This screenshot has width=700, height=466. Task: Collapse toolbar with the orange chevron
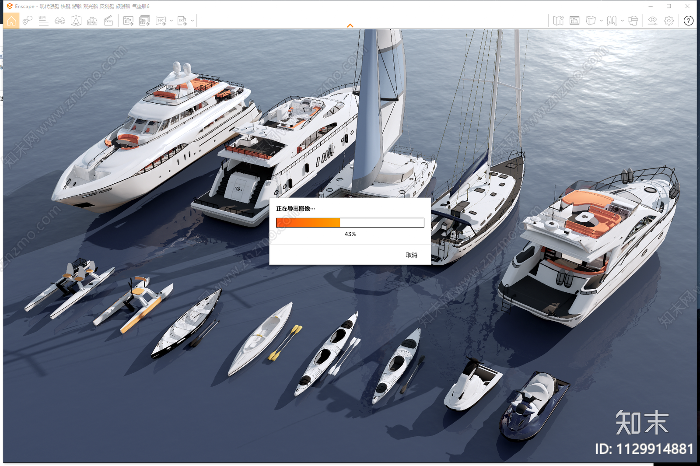350,26
